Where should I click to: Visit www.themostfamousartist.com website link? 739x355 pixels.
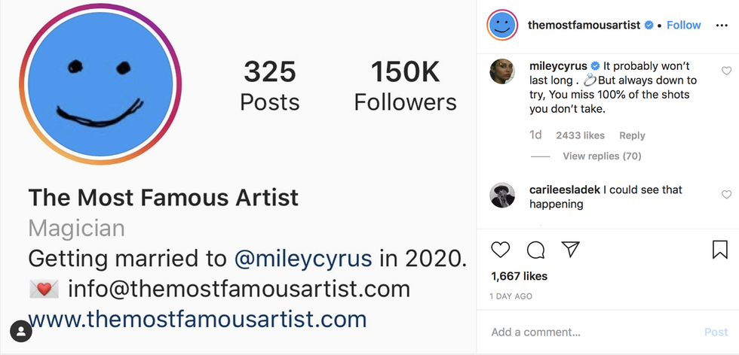198,319
